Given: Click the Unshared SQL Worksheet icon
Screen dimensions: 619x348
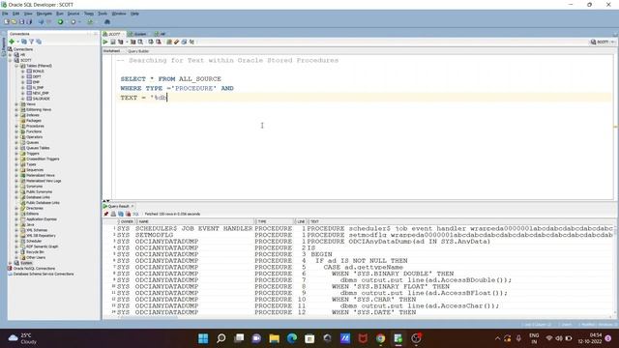Looking at the screenshot, I should tap(169, 42).
